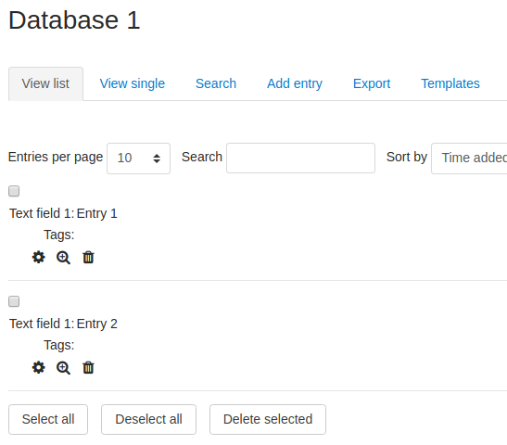The height and width of the screenshot is (445, 507).
Task: View Entry 2 with magnifier icon
Action: (x=63, y=368)
